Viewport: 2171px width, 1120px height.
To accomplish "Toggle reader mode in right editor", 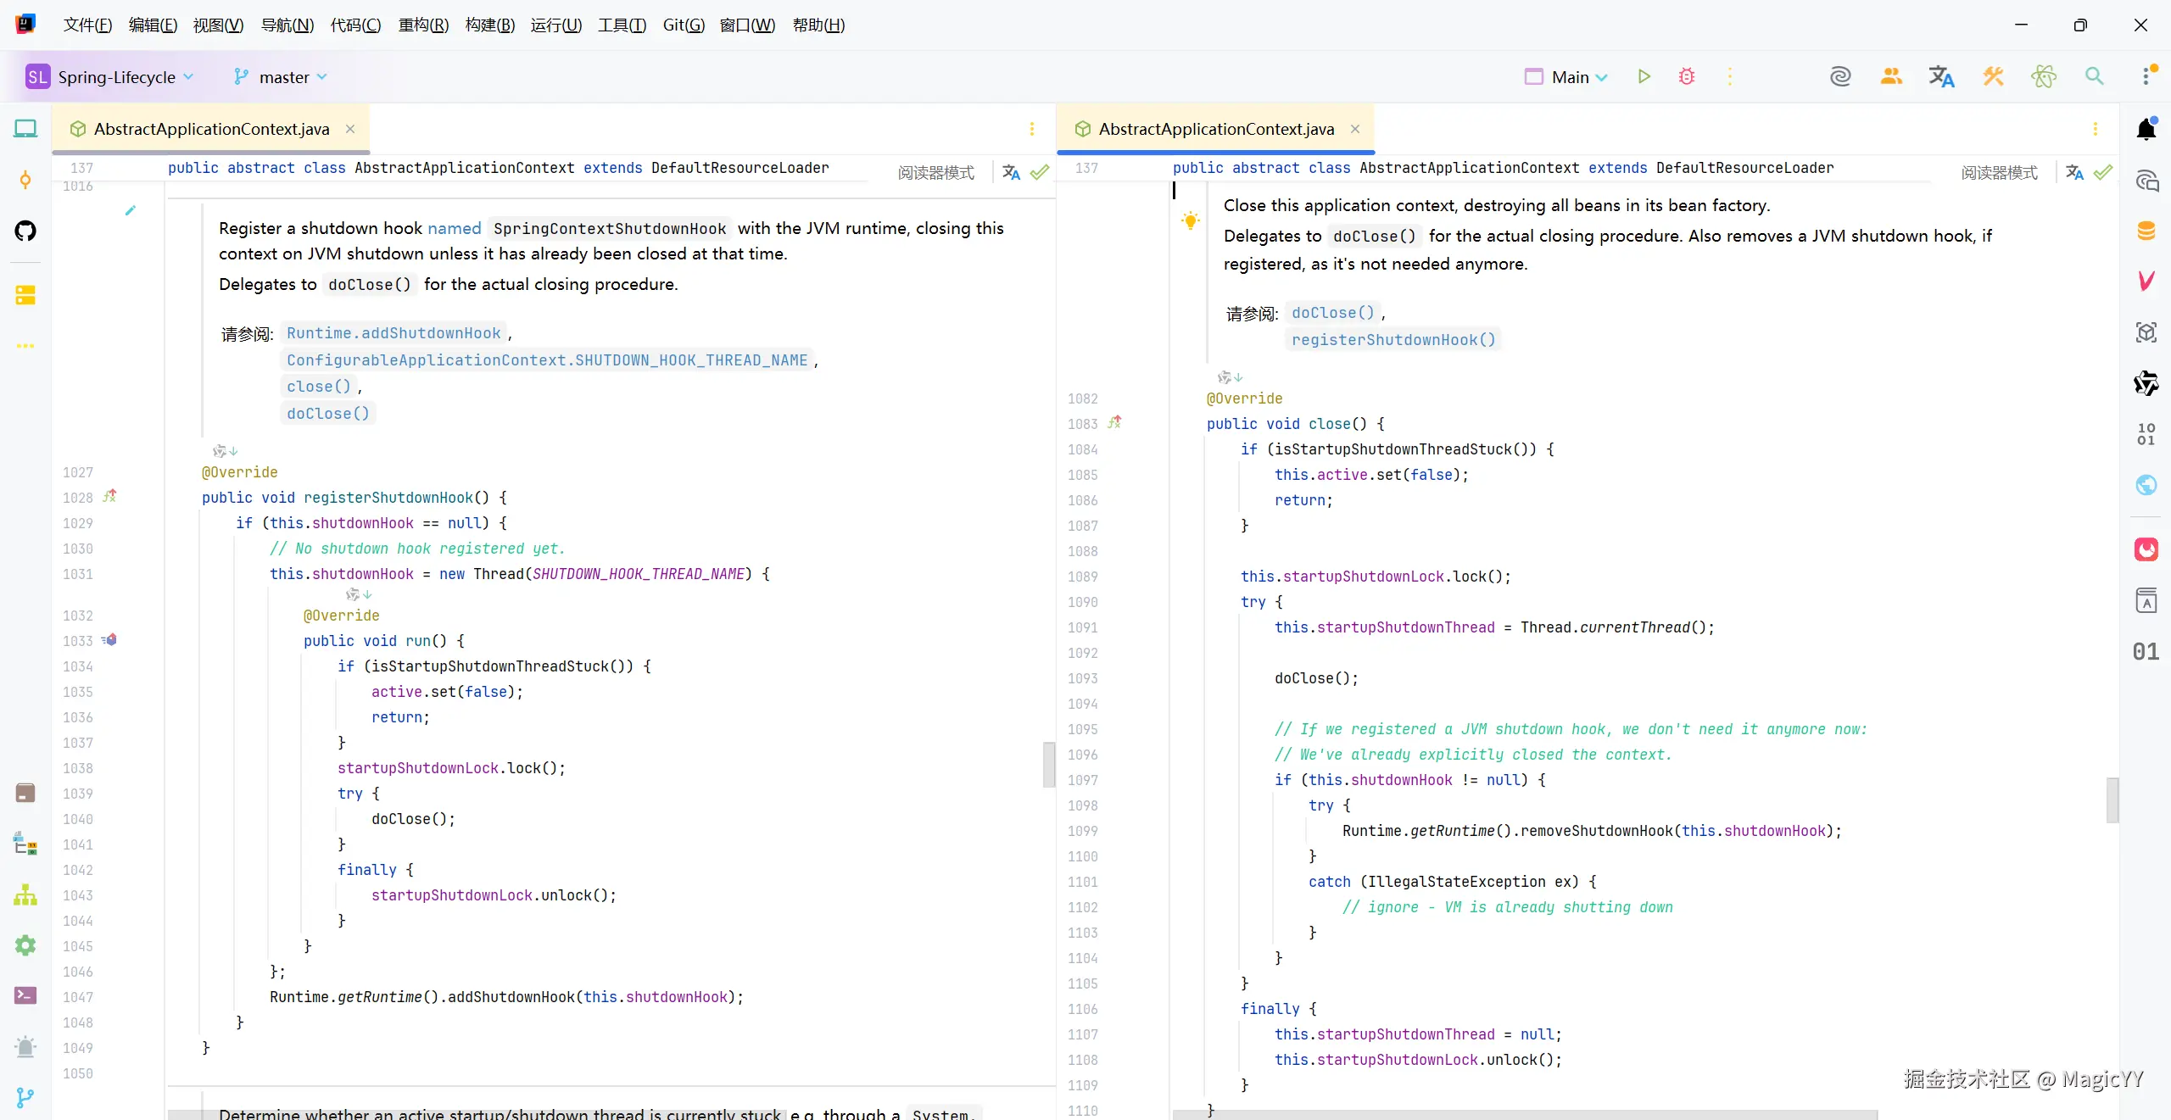I will 1999,173.
